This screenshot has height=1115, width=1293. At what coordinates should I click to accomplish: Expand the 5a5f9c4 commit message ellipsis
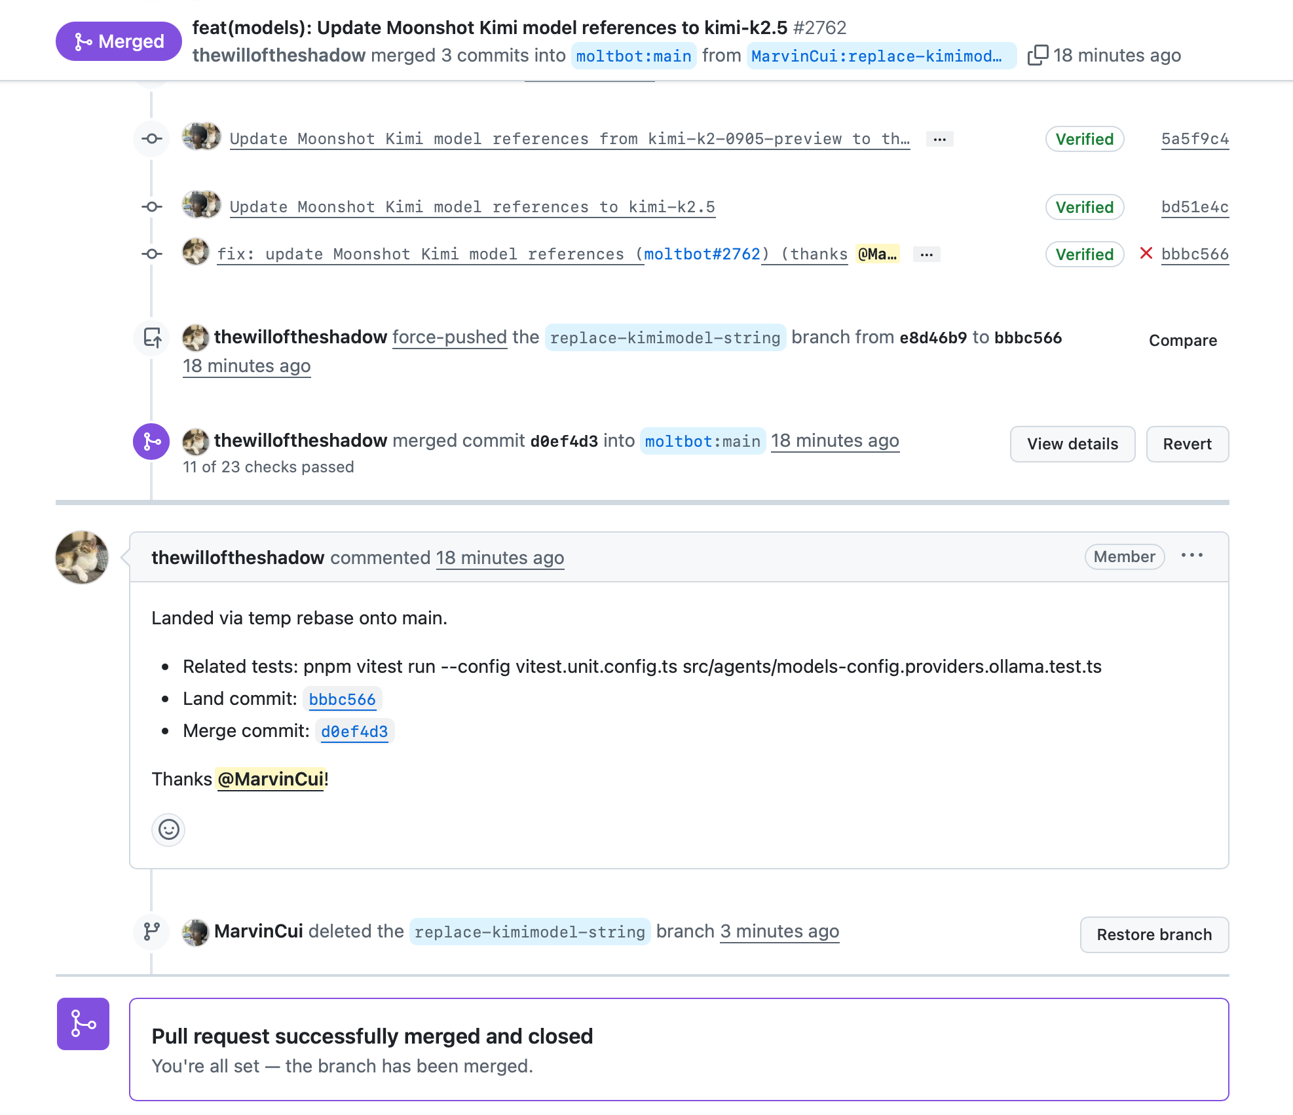(x=939, y=139)
